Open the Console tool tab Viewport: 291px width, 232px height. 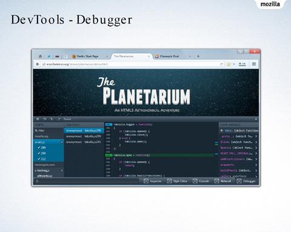point(201,181)
